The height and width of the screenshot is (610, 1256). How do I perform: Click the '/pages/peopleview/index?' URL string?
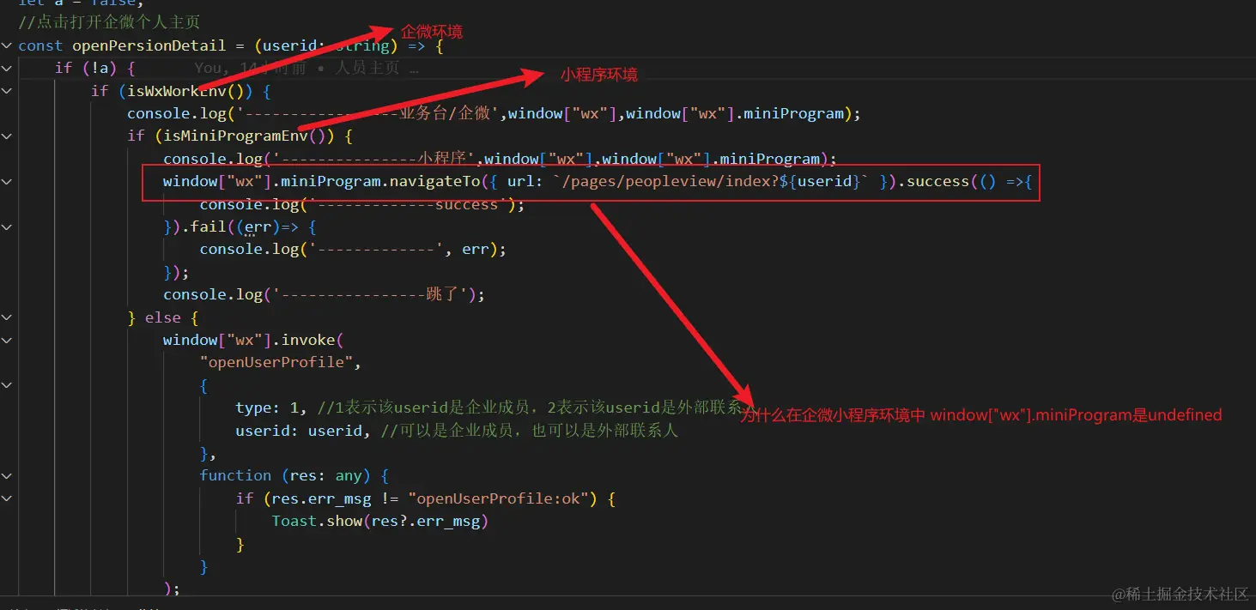pyautogui.click(x=709, y=181)
